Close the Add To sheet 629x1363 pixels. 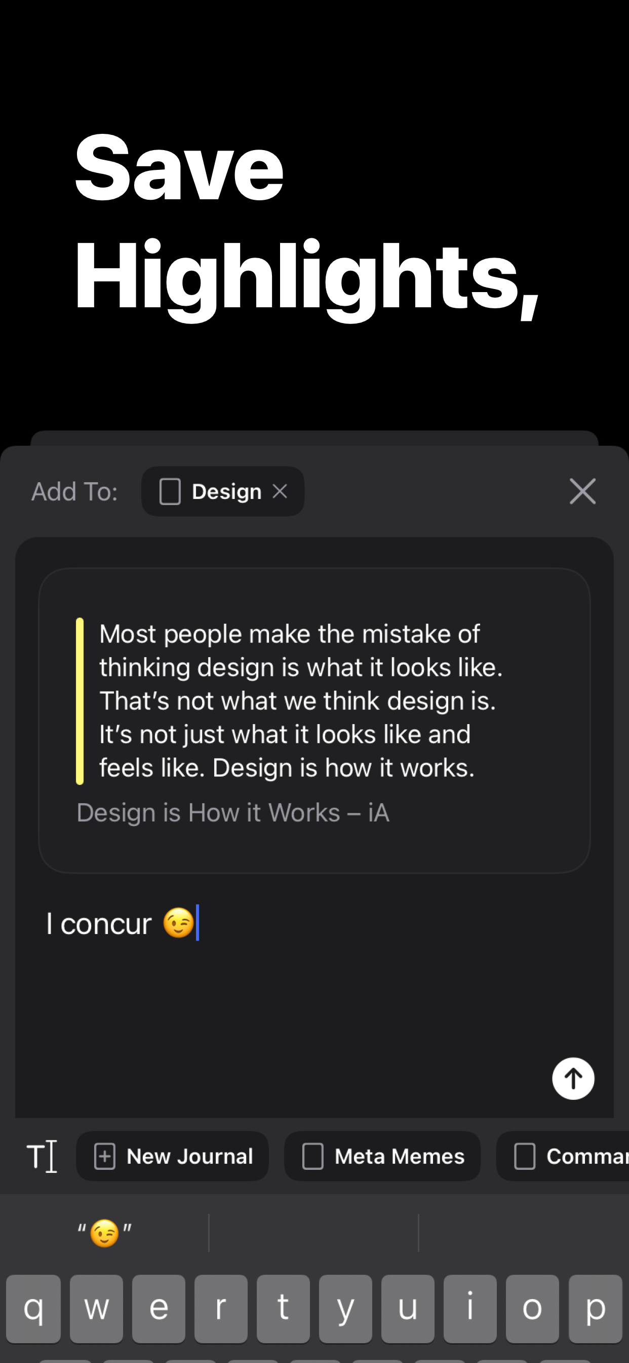(582, 491)
